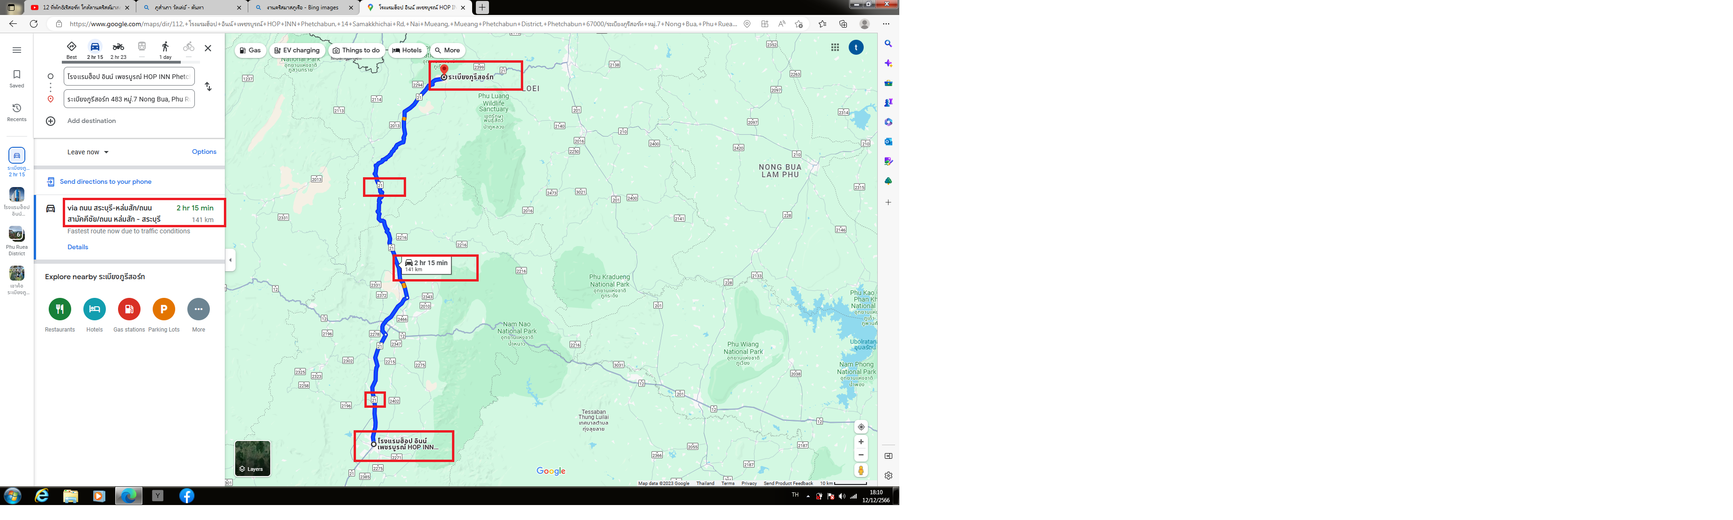Open the Phu Rua District recent item
Screen dimensions: 1733x520
pyautogui.click(x=17, y=241)
